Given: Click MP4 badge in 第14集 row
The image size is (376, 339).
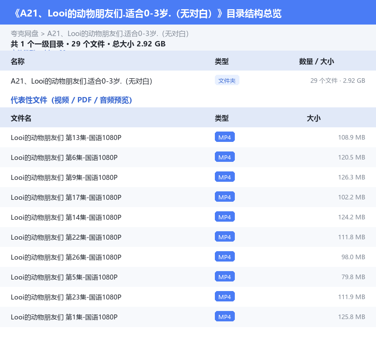Looking at the screenshot, I should (225, 217).
